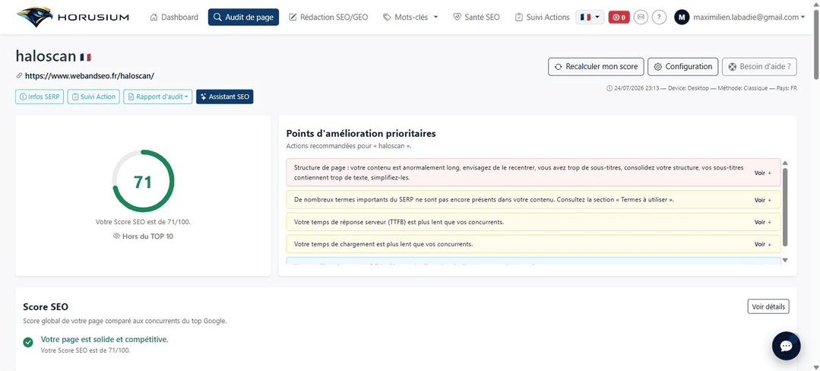Open the https://www.webandseo.fr/haloscan/ link
The height and width of the screenshot is (371, 820).
(90, 76)
